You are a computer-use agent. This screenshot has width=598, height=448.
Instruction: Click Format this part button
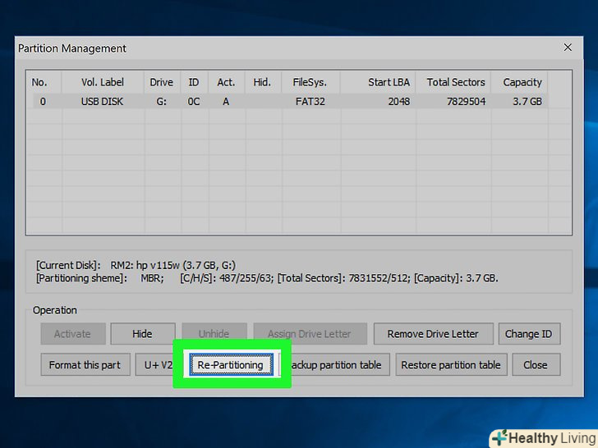[85, 364]
